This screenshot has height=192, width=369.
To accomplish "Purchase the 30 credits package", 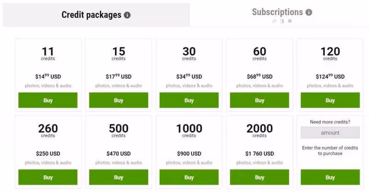I will [x=189, y=100].
